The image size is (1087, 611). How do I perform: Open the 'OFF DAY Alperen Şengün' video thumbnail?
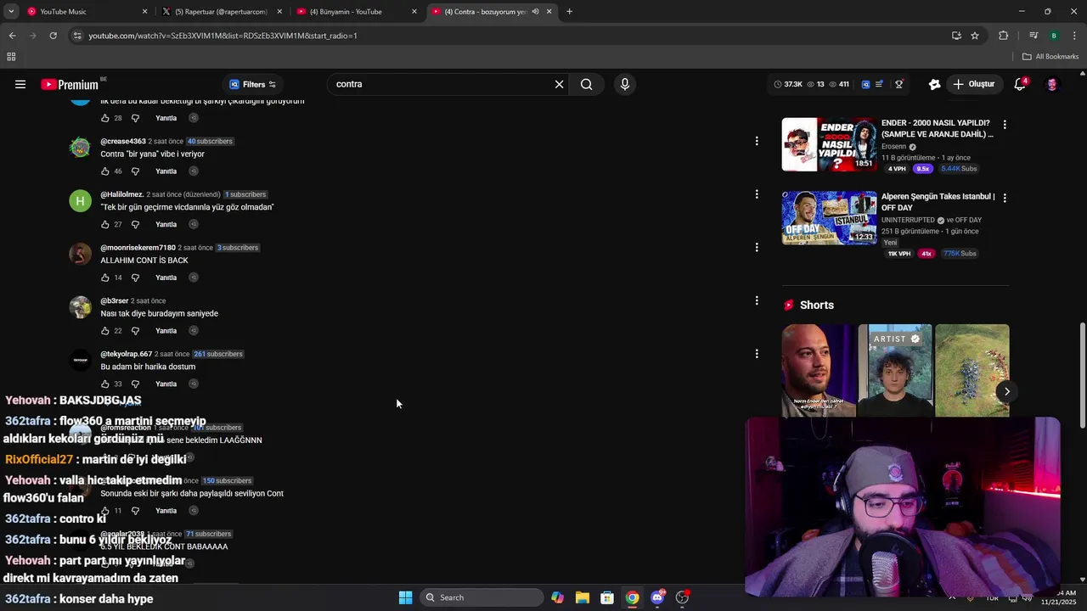(830, 218)
